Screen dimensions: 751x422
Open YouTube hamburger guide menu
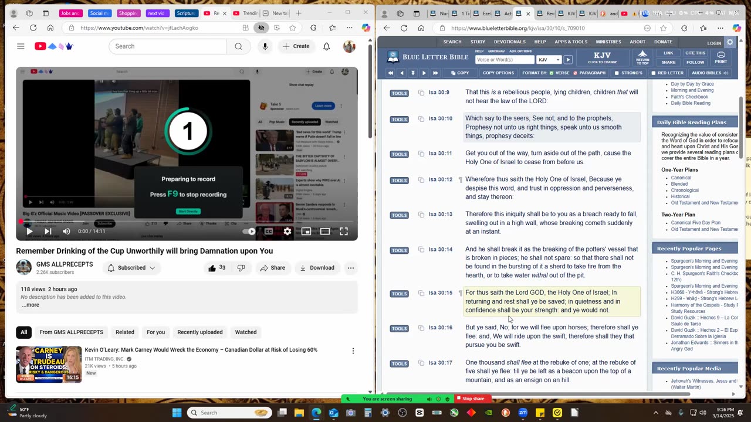pos(21,46)
